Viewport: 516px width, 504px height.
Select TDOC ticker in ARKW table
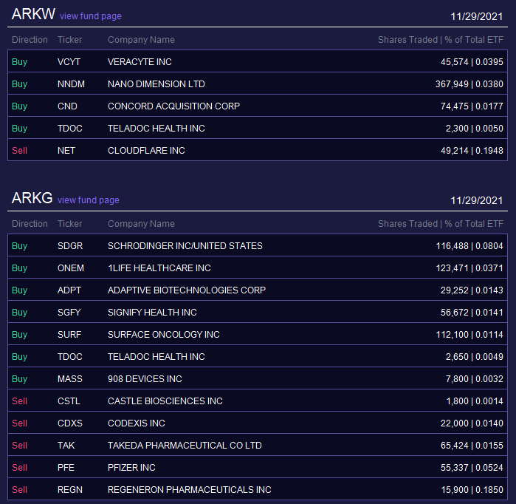[70, 128]
